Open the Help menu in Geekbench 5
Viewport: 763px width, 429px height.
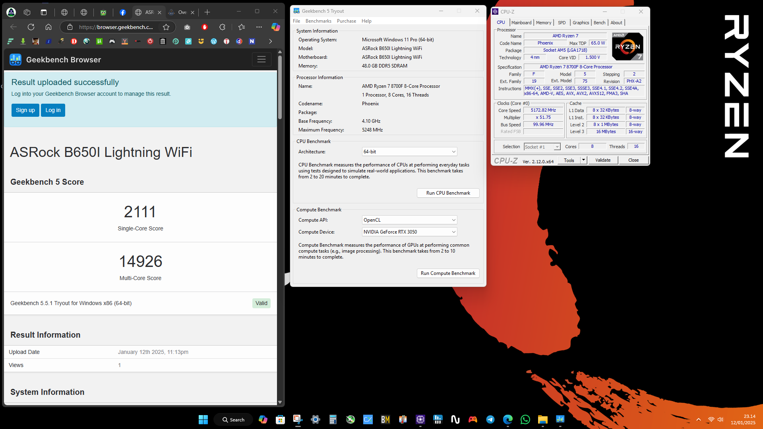[x=366, y=21]
